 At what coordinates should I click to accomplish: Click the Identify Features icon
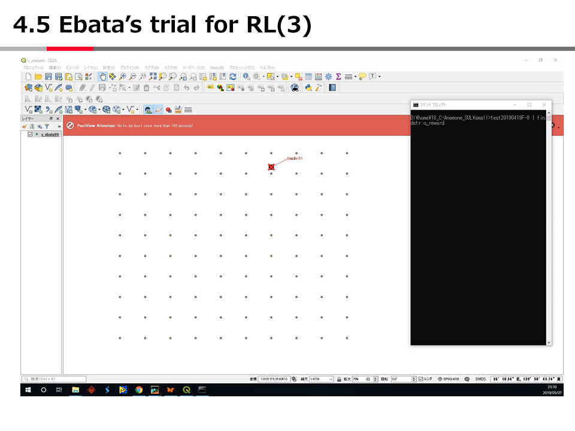pos(246,77)
